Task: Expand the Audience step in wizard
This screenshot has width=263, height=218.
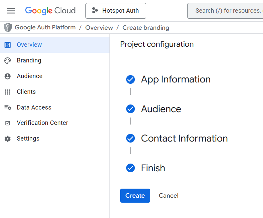Action: [161, 109]
